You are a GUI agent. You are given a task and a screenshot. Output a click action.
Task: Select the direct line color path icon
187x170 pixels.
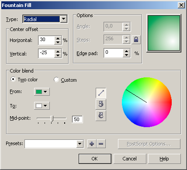[101, 93]
